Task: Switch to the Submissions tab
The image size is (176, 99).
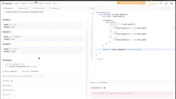Action: (x=55, y=8)
